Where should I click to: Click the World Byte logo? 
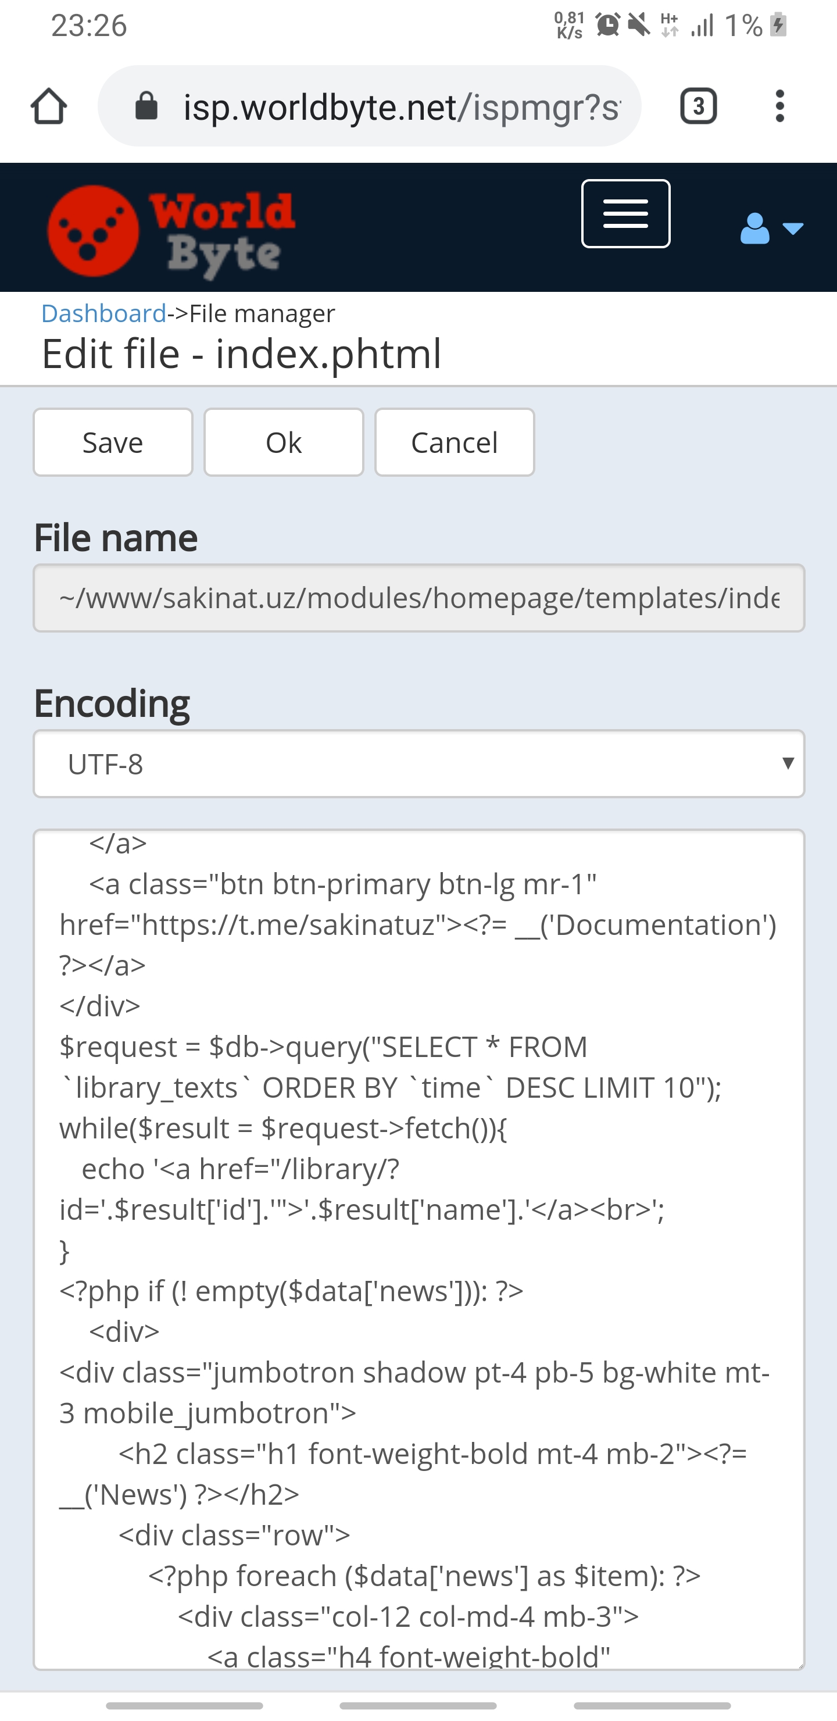point(171,231)
